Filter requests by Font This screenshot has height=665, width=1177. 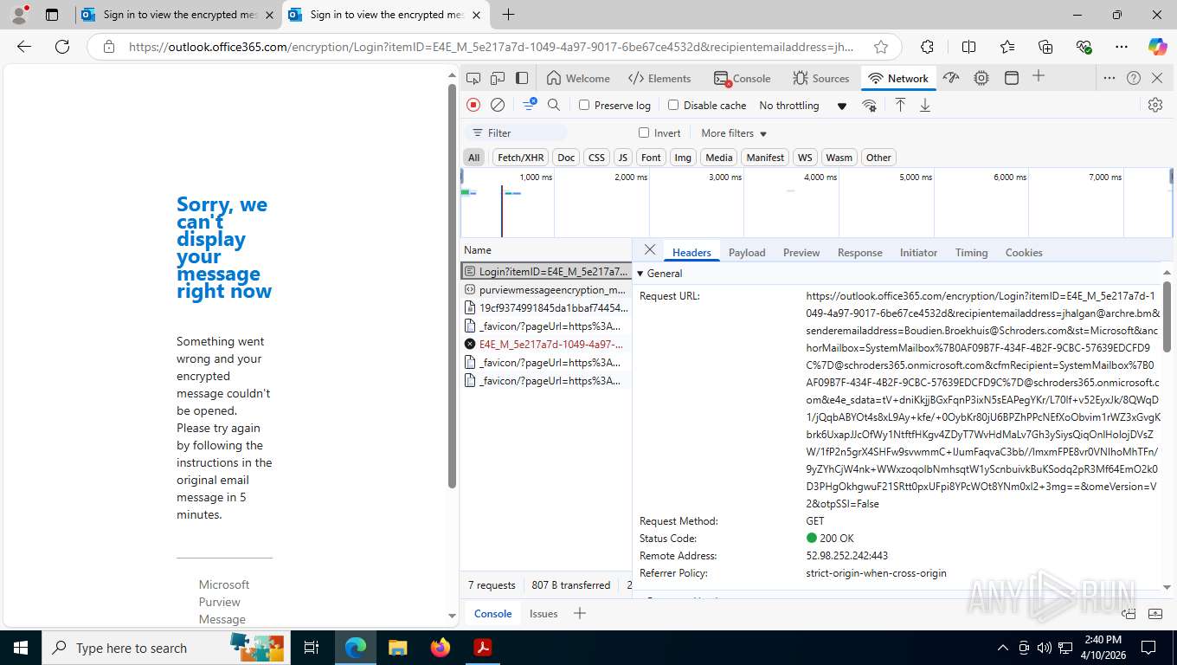tap(651, 158)
